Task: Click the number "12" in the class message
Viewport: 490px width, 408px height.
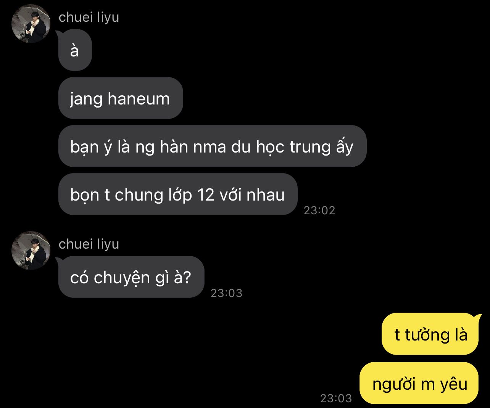Action: pos(206,195)
